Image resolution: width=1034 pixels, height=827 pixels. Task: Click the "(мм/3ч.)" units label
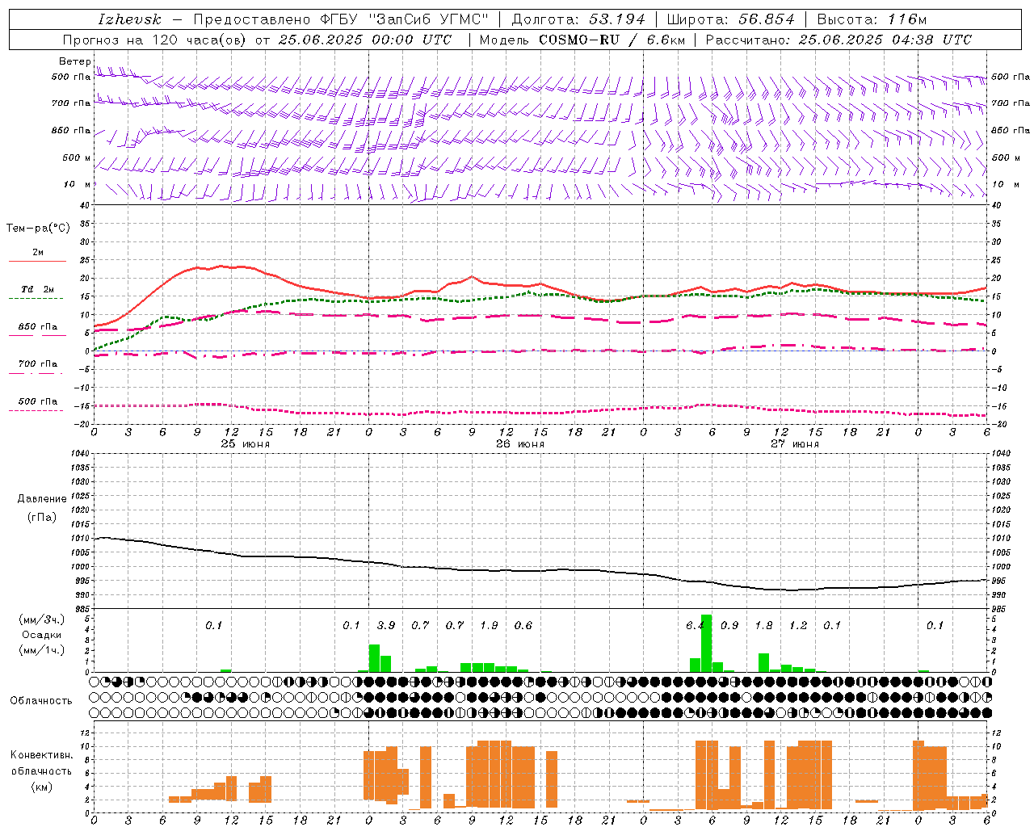click(x=41, y=619)
